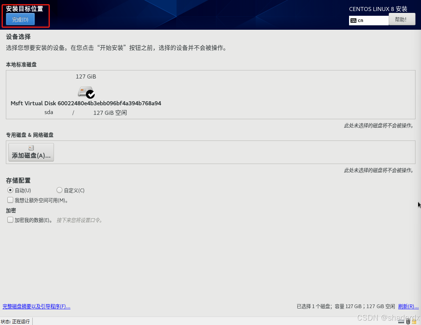Click the 状态: 正在运行 status entry

tap(15, 321)
